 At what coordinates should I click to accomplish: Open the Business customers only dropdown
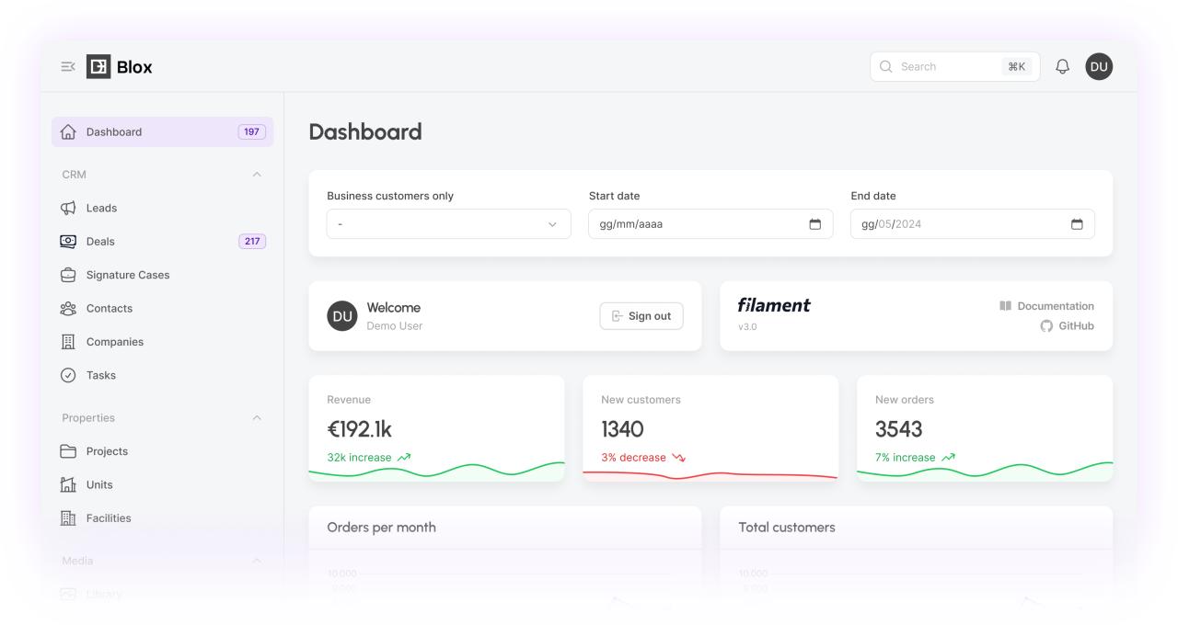449,224
